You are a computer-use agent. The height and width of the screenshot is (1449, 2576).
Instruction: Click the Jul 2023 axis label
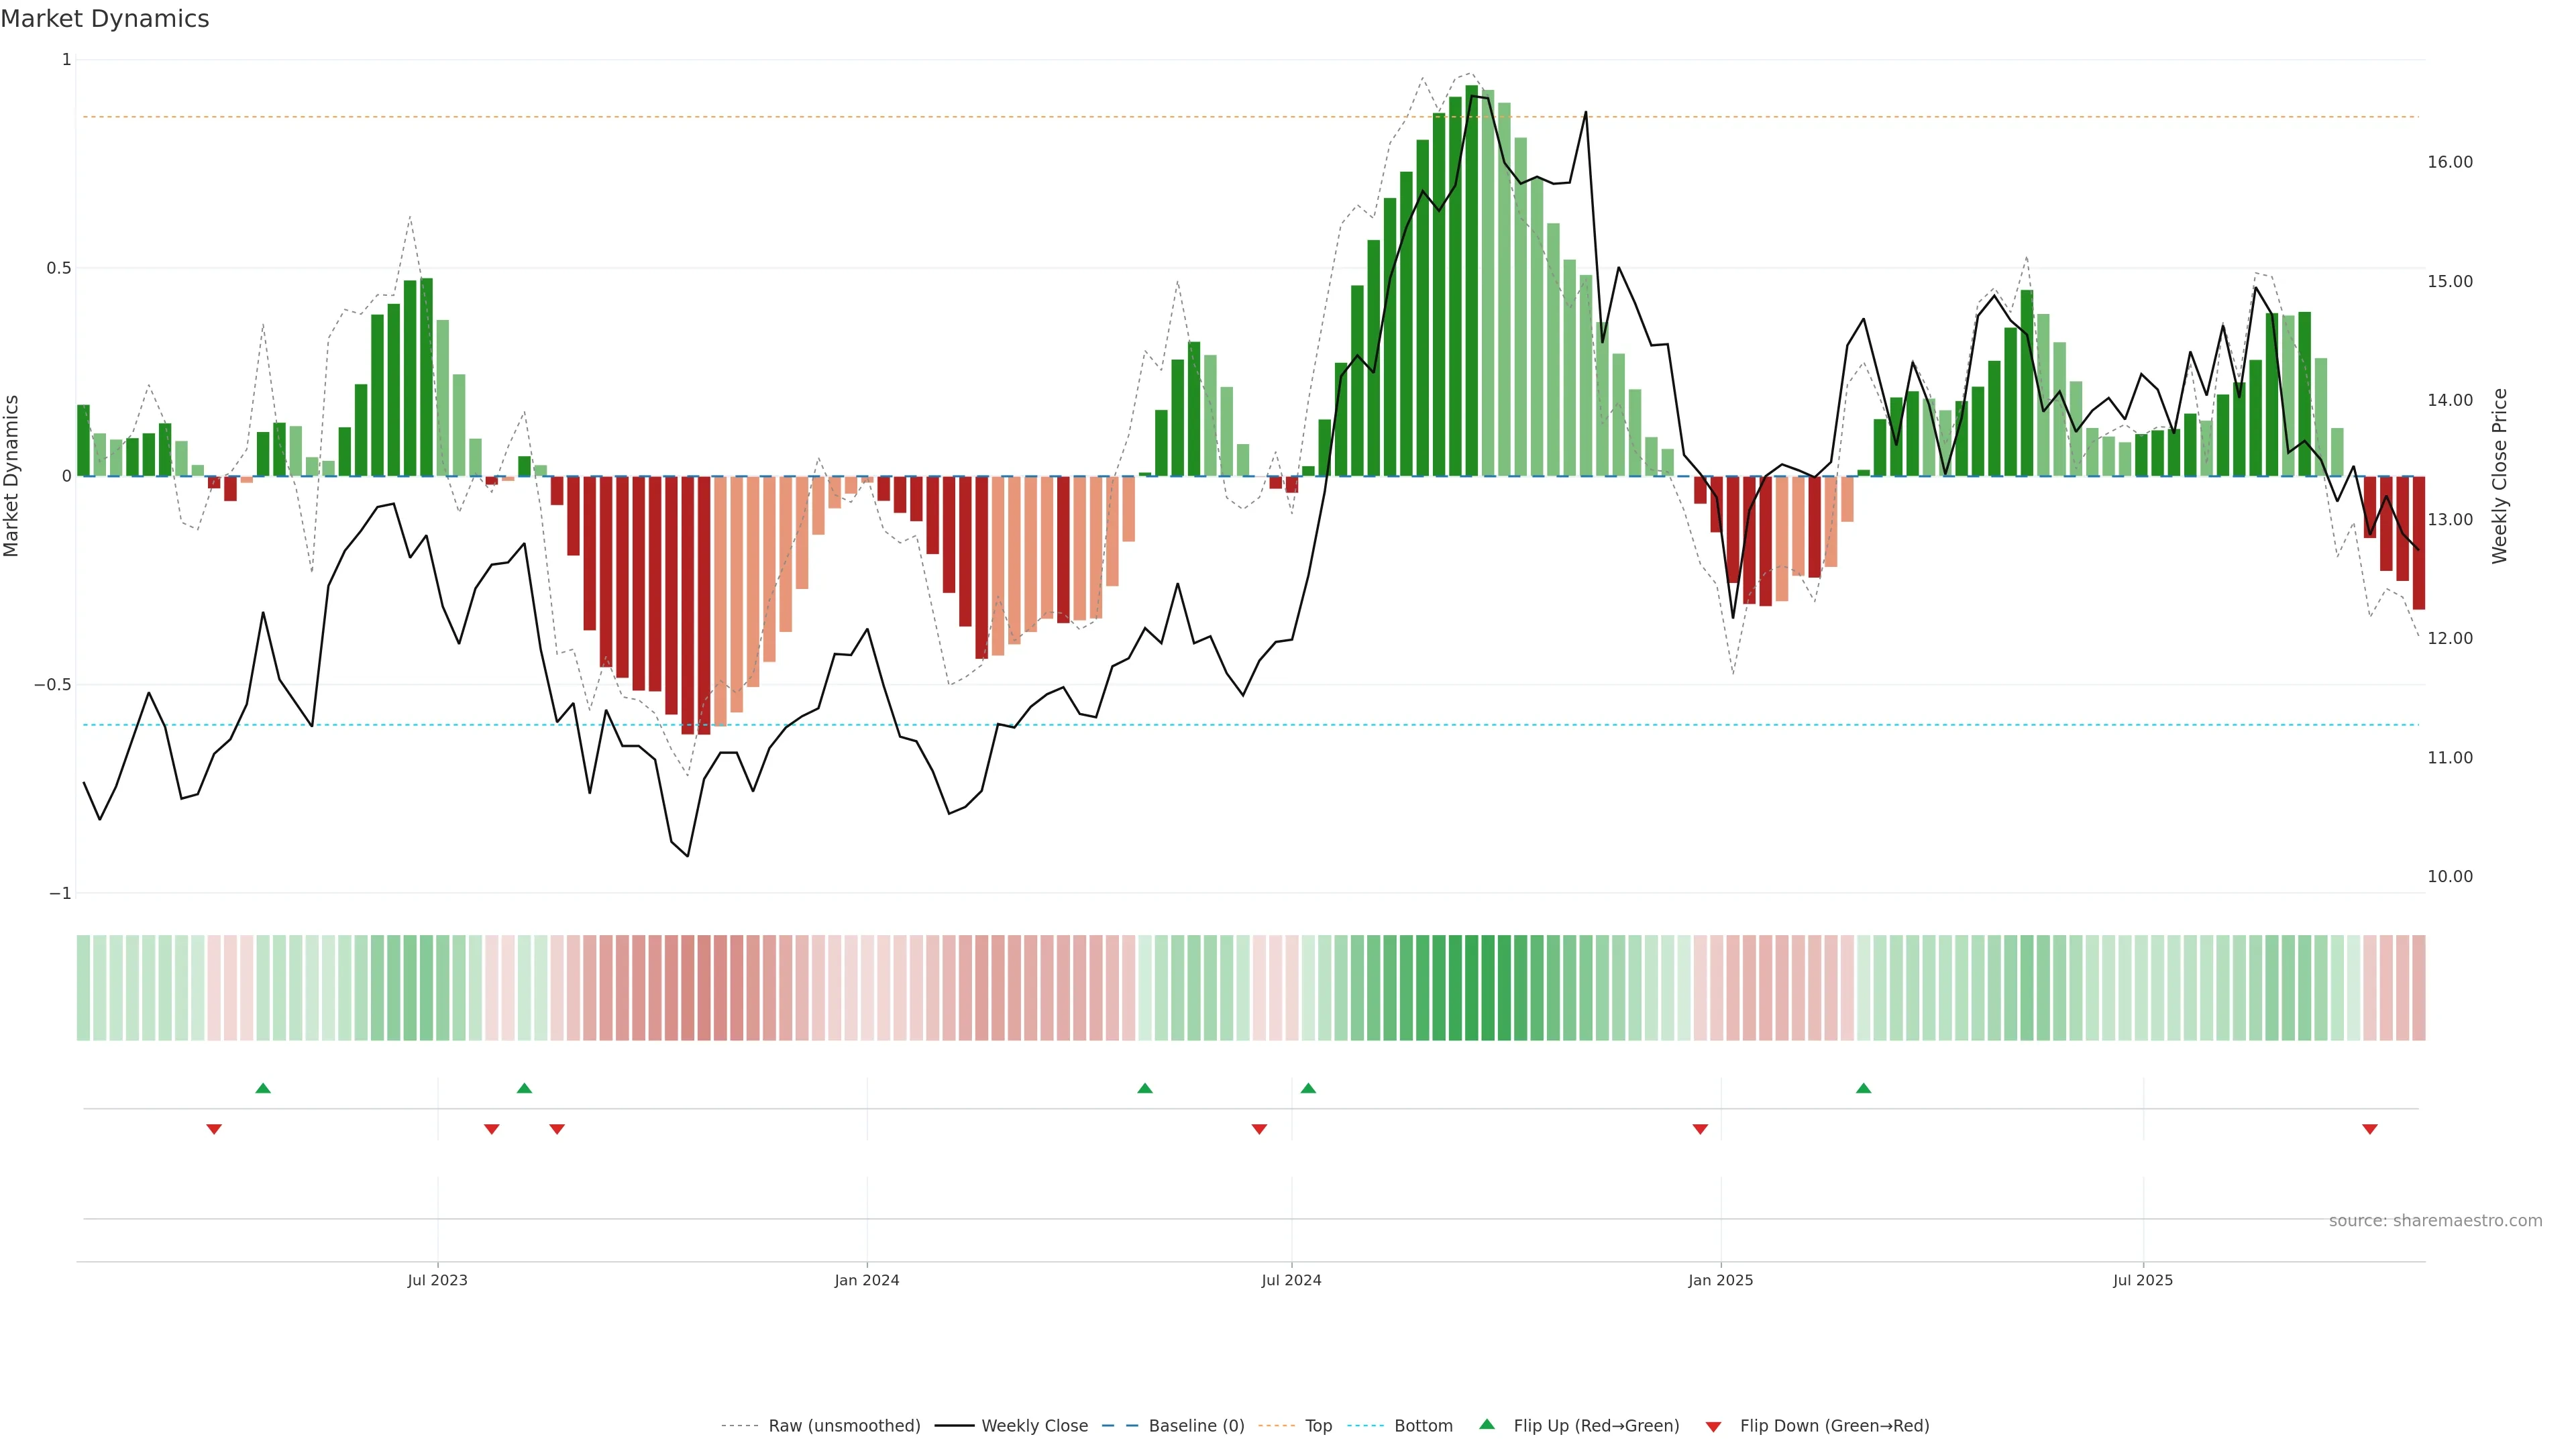(437, 1280)
